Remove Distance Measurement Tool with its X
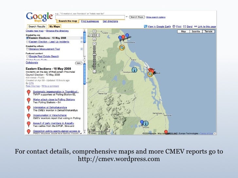The height and width of the screenshot is (178, 238). coord(81,49)
